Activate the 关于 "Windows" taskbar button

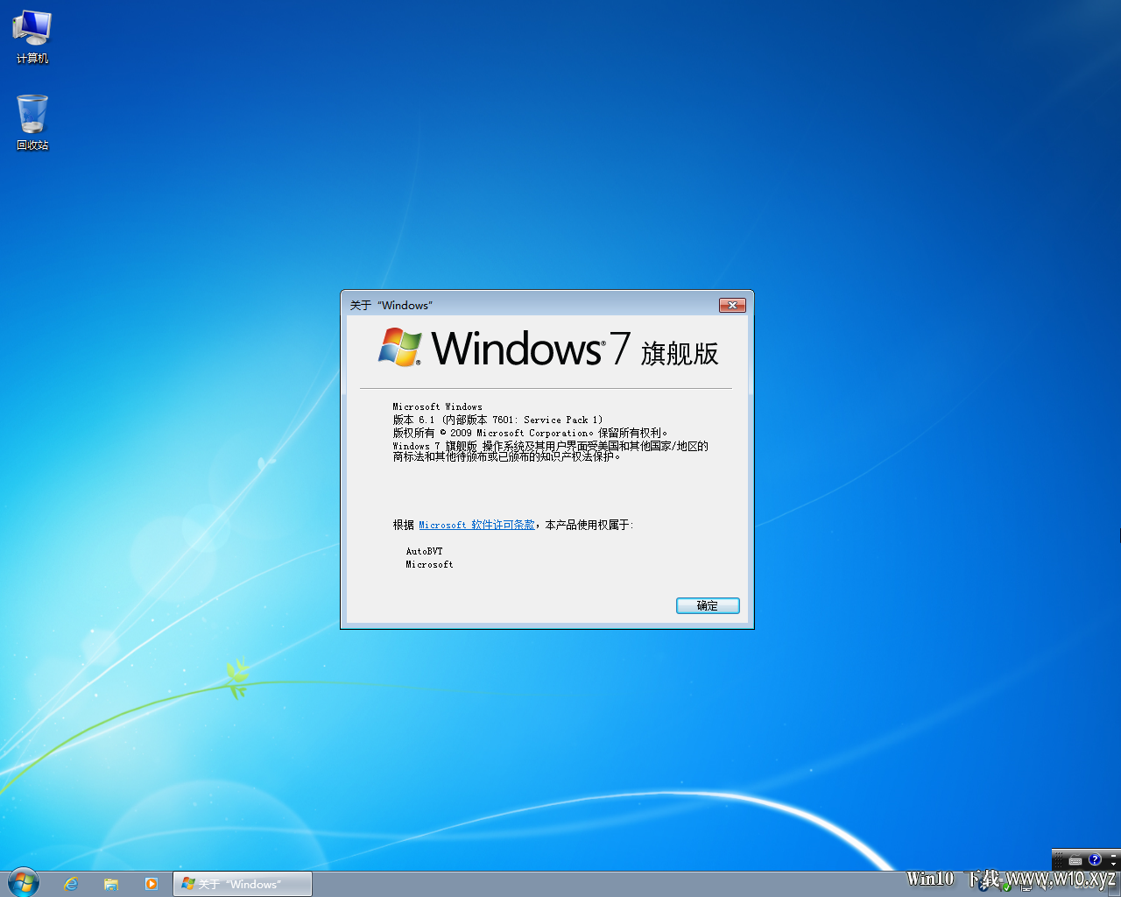pyautogui.click(x=243, y=884)
